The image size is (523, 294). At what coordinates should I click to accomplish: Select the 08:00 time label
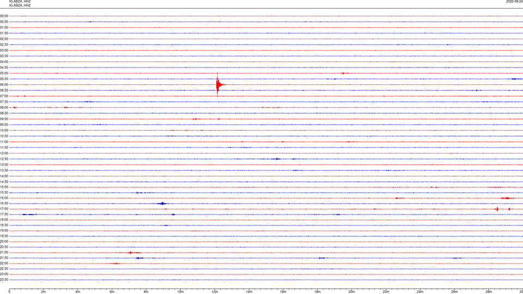pyautogui.click(x=4, y=107)
